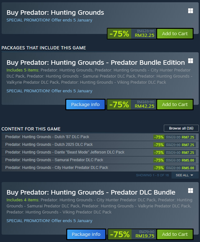Image resolution: width=200 pixels, height=242 pixels.
Task: Expand the See All dropdown
Action: 185,175
